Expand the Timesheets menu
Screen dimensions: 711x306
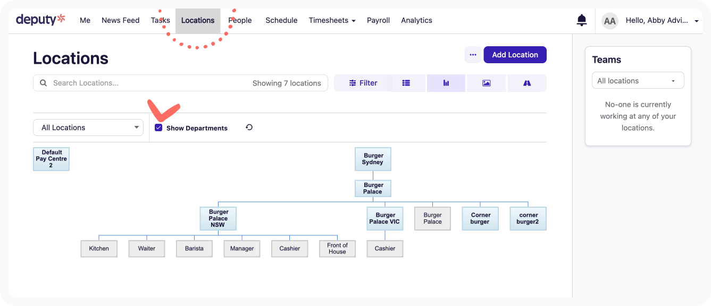[332, 20]
